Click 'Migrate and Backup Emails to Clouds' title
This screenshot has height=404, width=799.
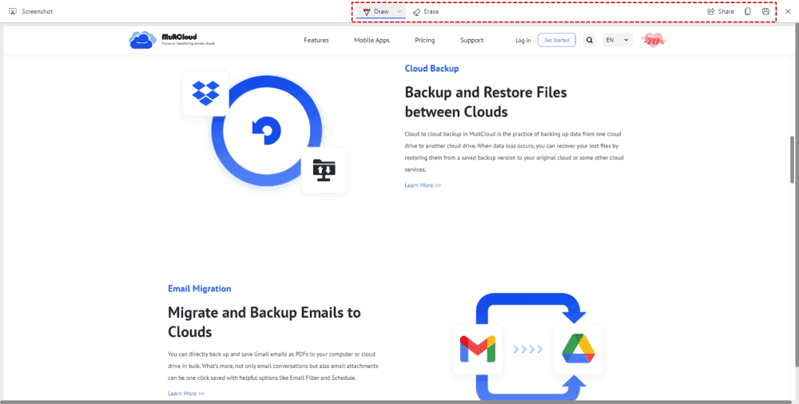pyautogui.click(x=264, y=322)
